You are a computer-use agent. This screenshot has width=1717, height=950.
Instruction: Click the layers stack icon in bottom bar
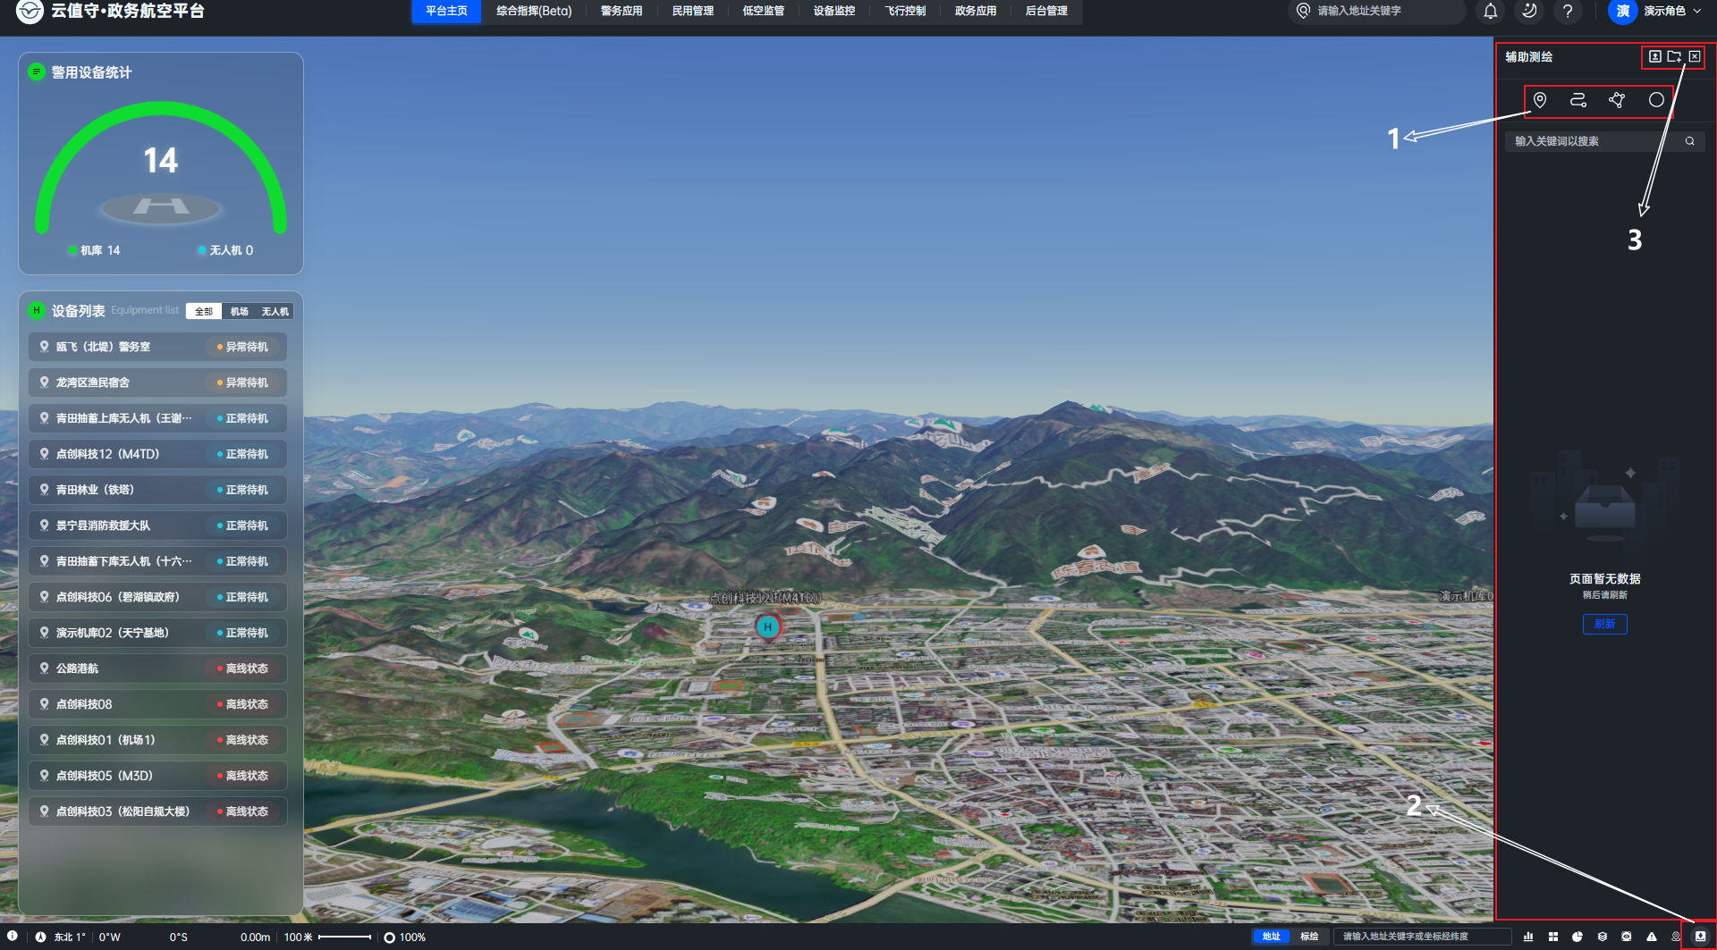(1603, 937)
